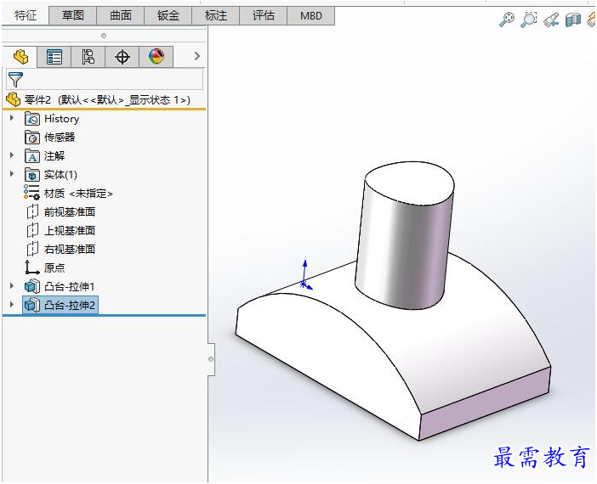Switch to the 评估 tab
Image resolution: width=597 pixels, height=484 pixels.
coord(263,15)
